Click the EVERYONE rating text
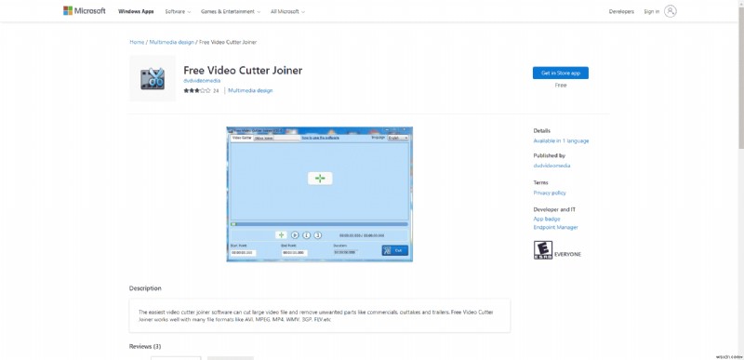Image resolution: width=744 pixels, height=360 pixels. coord(567,254)
